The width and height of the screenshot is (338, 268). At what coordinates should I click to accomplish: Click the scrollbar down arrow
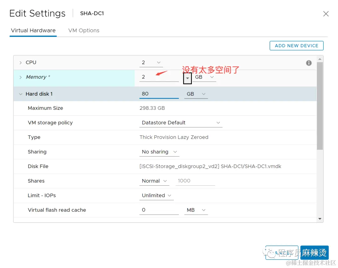(x=320, y=219)
